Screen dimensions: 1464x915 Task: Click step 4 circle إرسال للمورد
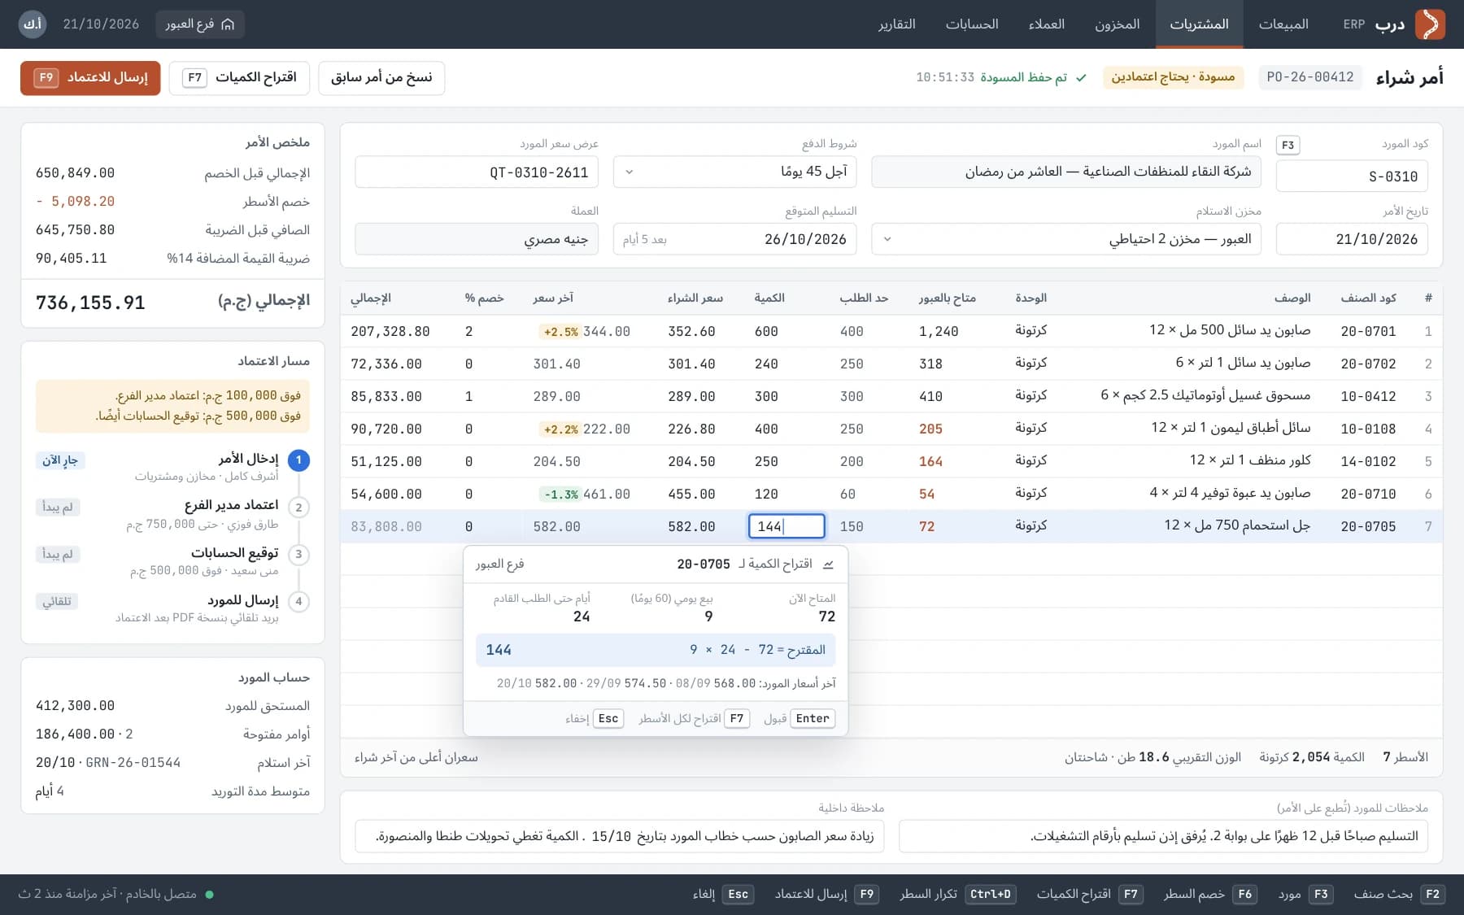(298, 602)
